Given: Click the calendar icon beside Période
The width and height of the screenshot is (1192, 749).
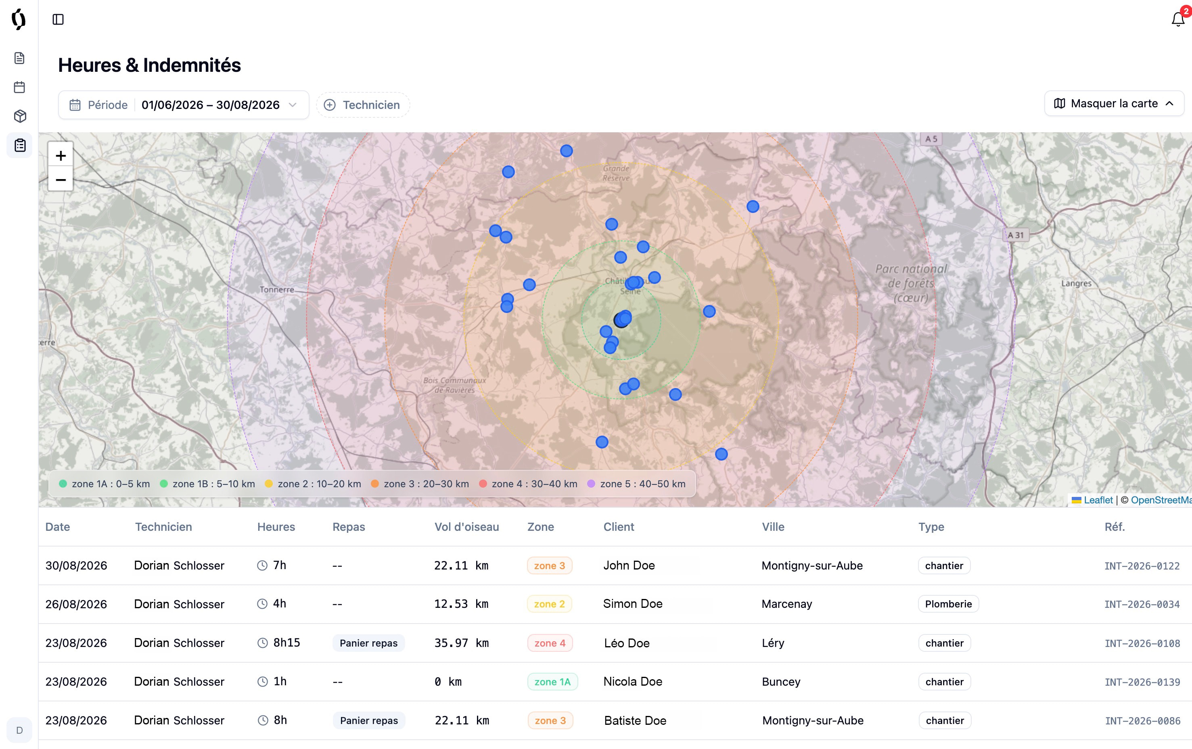Looking at the screenshot, I should click(x=75, y=105).
